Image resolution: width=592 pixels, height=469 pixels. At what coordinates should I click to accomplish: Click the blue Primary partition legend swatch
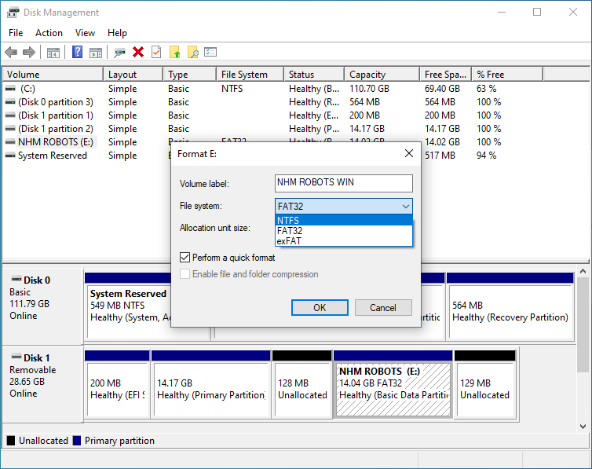point(77,440)
